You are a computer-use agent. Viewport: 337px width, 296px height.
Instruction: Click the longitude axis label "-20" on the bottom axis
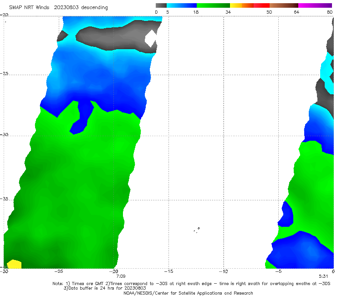pos(114,271)
